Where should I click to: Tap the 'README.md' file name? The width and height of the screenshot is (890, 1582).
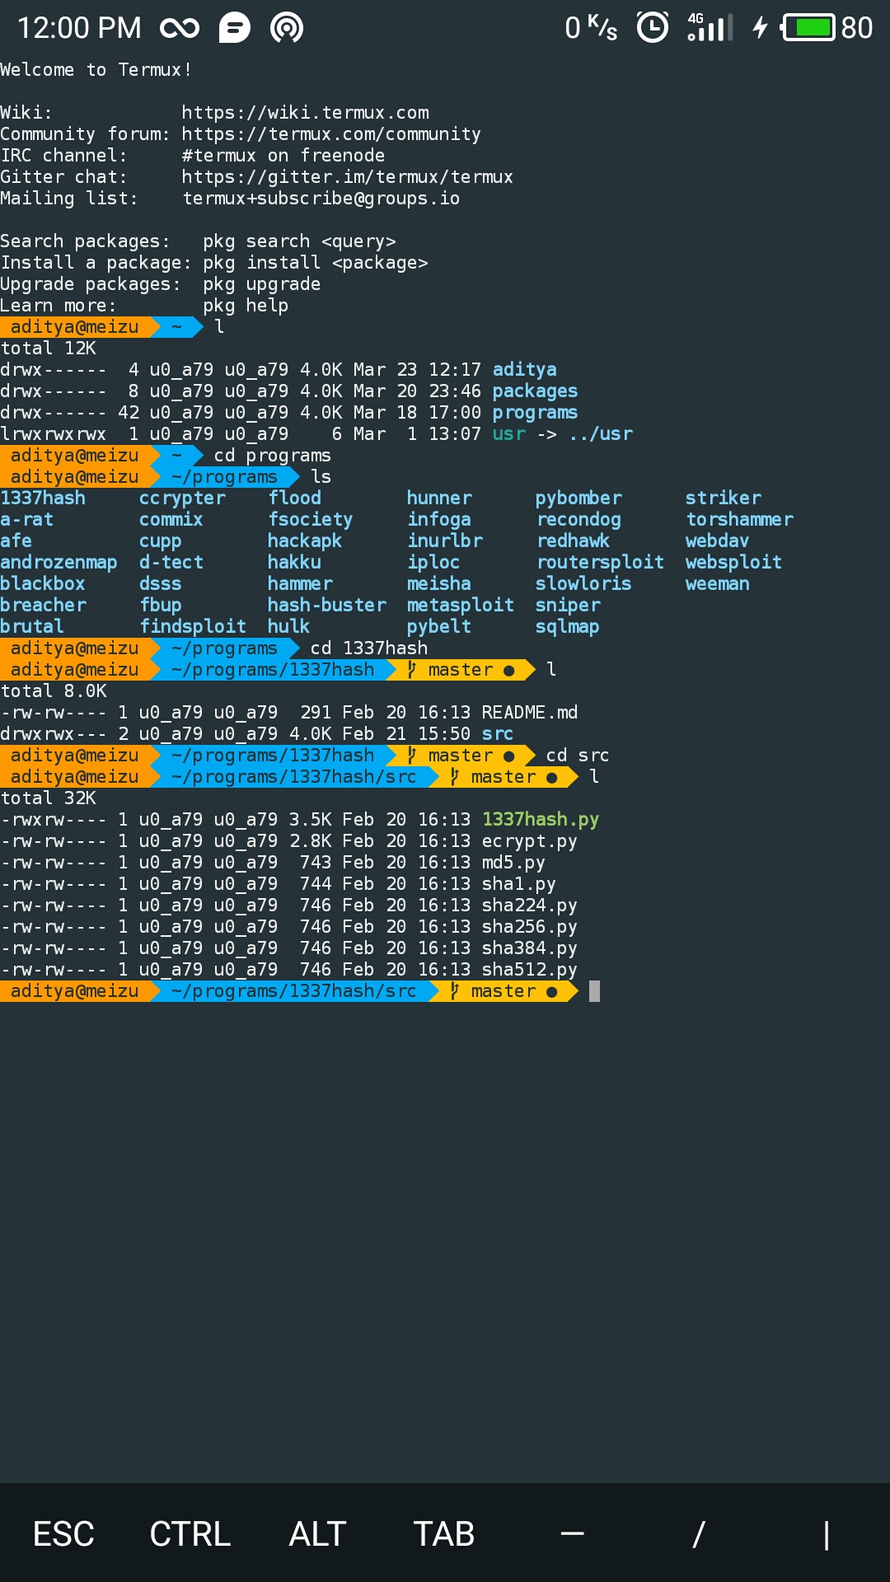point(530,713)
